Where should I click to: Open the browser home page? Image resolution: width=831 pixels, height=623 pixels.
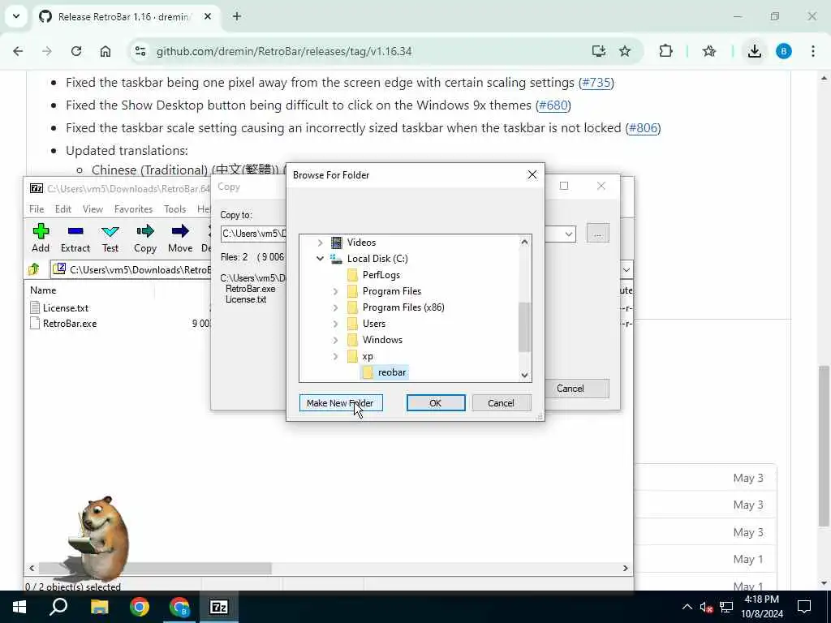pyautogui.click(x=105, y=51)
